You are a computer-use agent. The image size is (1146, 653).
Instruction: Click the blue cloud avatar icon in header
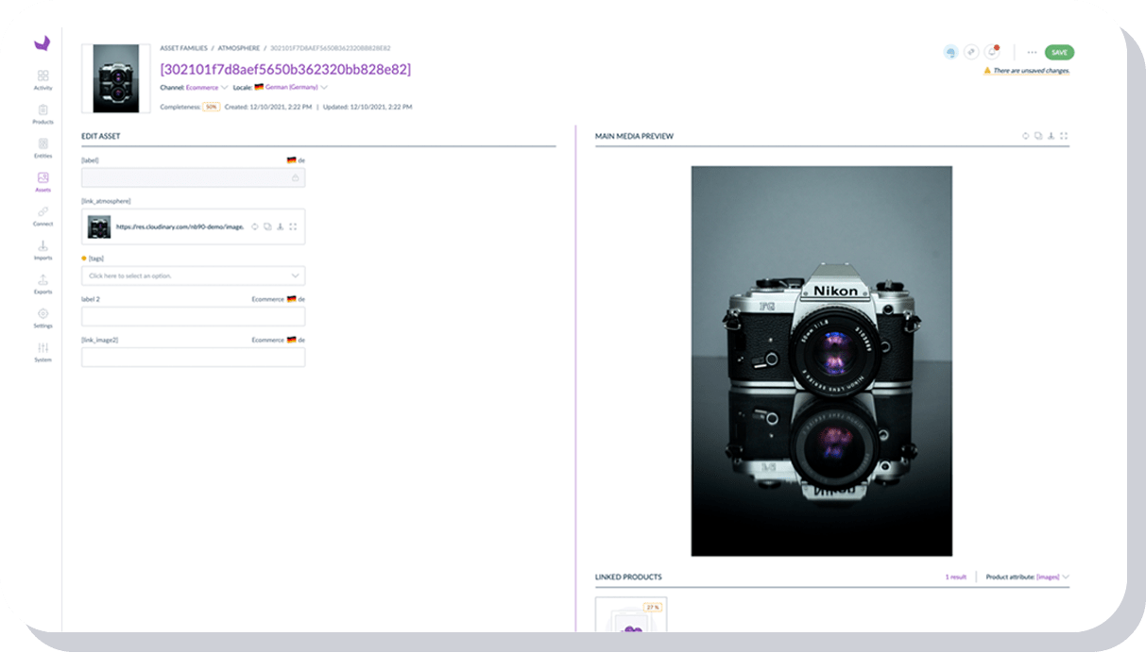[950, 53]
